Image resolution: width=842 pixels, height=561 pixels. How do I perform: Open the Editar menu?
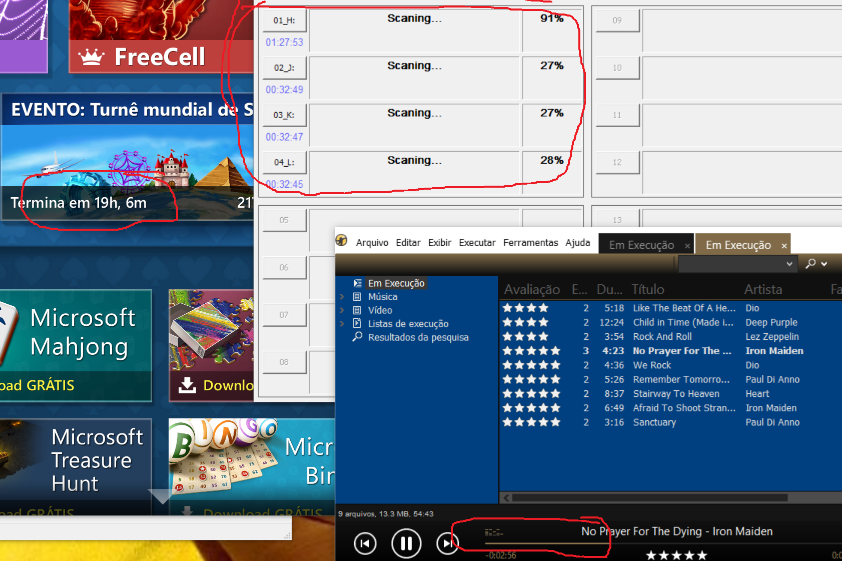[x=408, y=243]
